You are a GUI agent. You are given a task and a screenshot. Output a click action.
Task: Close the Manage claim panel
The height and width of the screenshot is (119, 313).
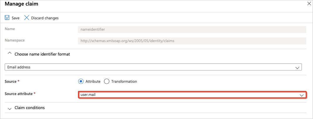[x=309, y=4]
